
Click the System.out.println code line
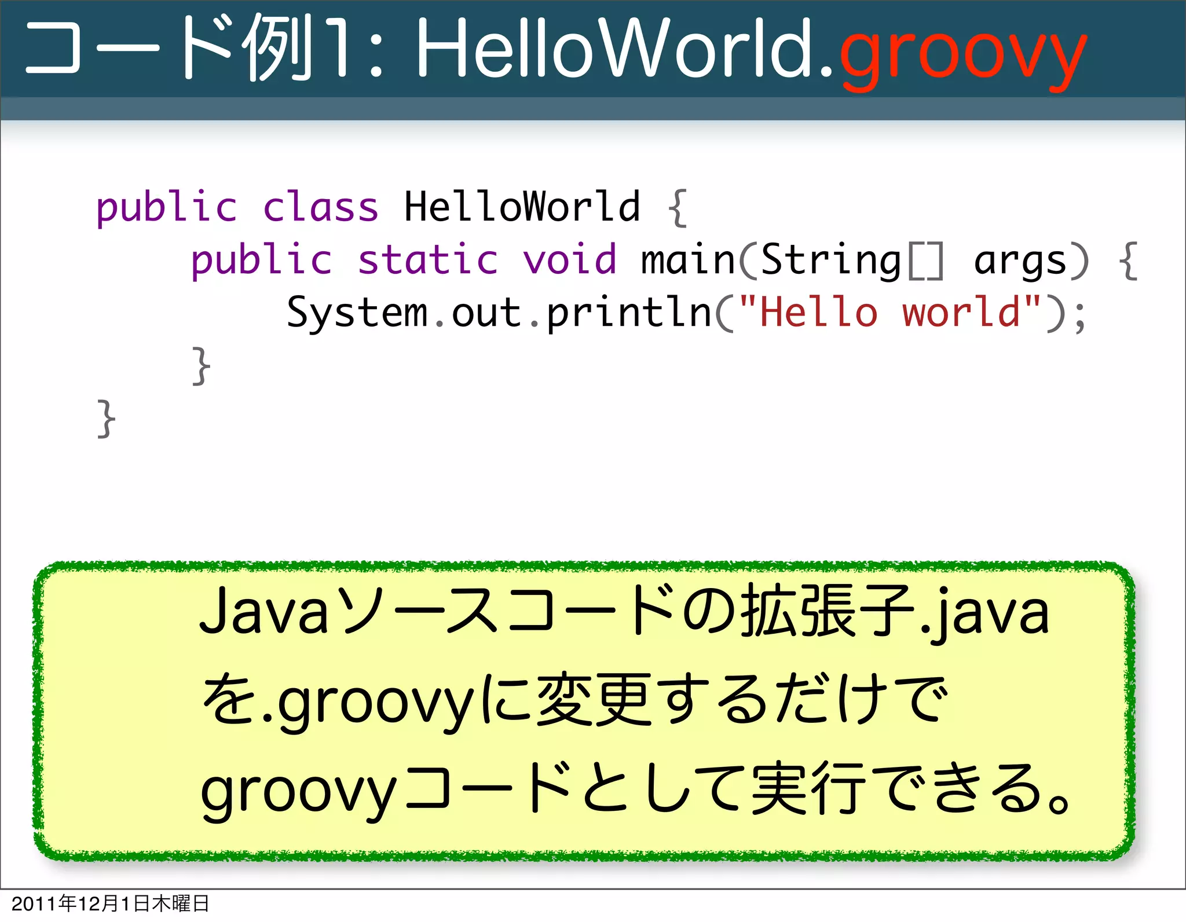tap(687, 313)
